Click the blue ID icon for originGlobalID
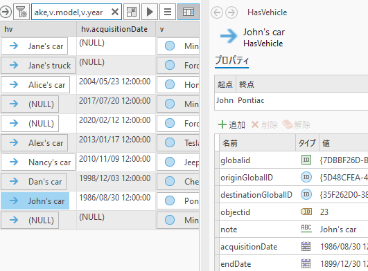Viewport: 368px width, 271px height. click(306, 177)
